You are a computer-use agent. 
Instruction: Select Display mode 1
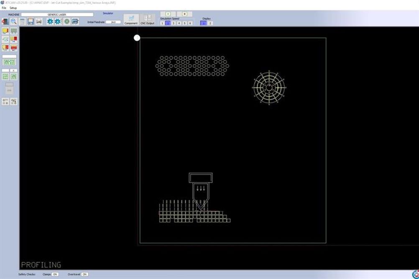pos(203,23)
